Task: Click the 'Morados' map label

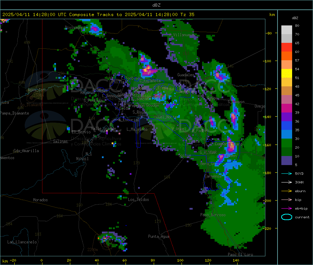Action: (x=40, y=200)
